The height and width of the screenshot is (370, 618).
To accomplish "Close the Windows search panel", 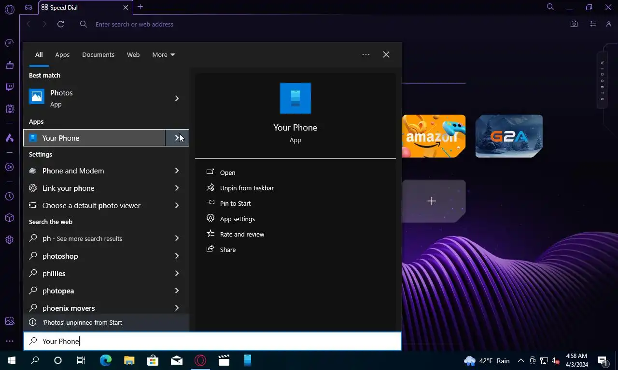I will 386,54.
